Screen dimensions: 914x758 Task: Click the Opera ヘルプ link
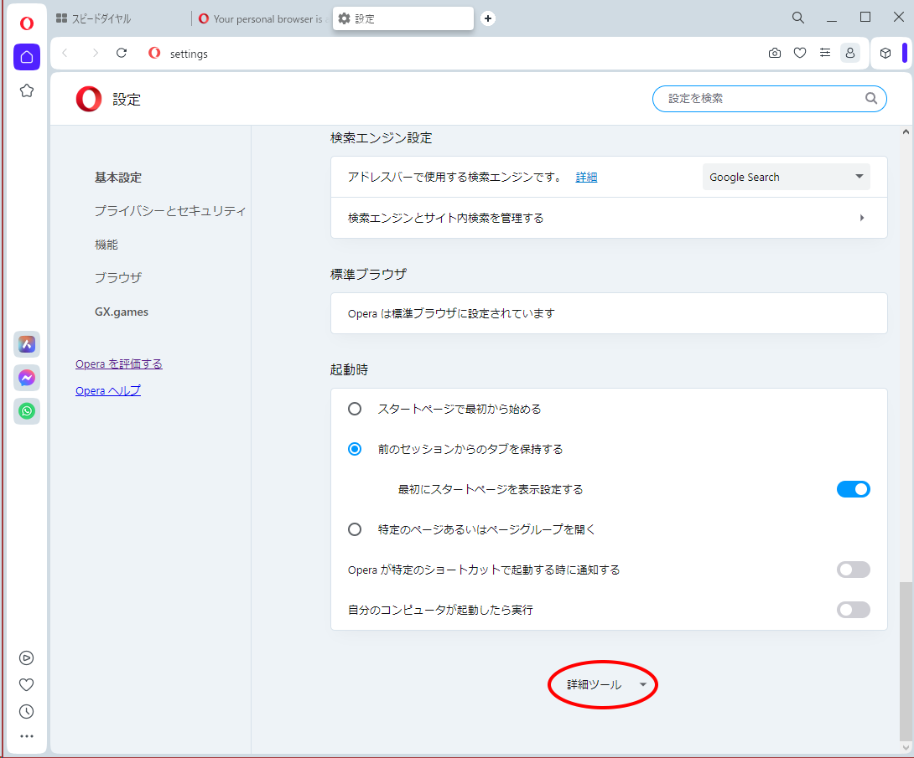108,390
